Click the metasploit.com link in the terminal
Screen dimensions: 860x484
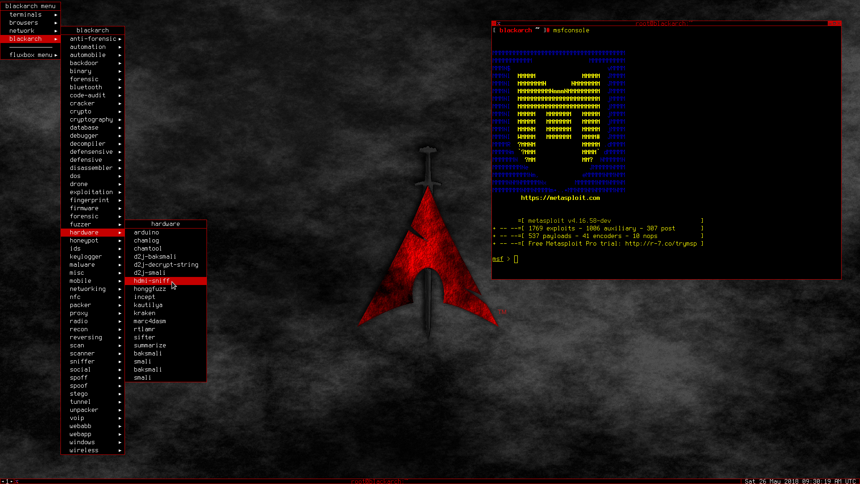[x=560, y=198]
